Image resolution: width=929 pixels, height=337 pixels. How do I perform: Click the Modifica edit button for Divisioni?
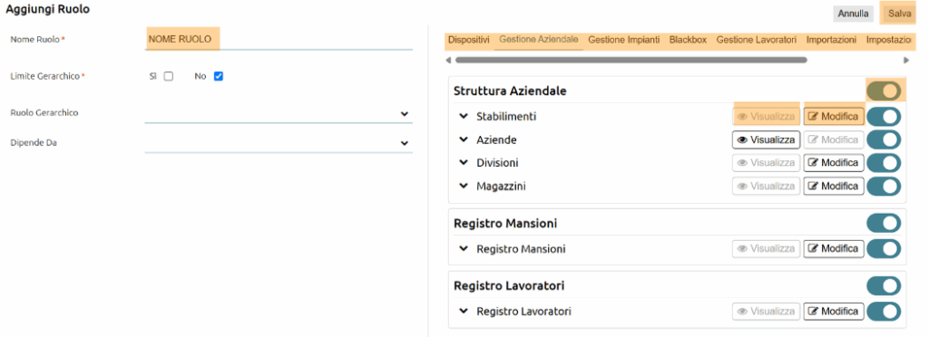coord(834,162)
